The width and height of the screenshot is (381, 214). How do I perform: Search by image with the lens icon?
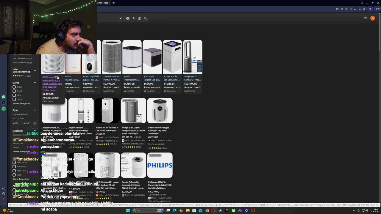coord(140,18)
